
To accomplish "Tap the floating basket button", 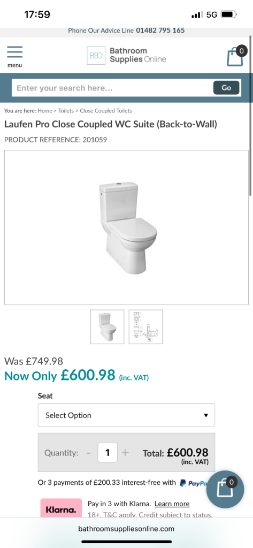I will click(x=225, y=489).
